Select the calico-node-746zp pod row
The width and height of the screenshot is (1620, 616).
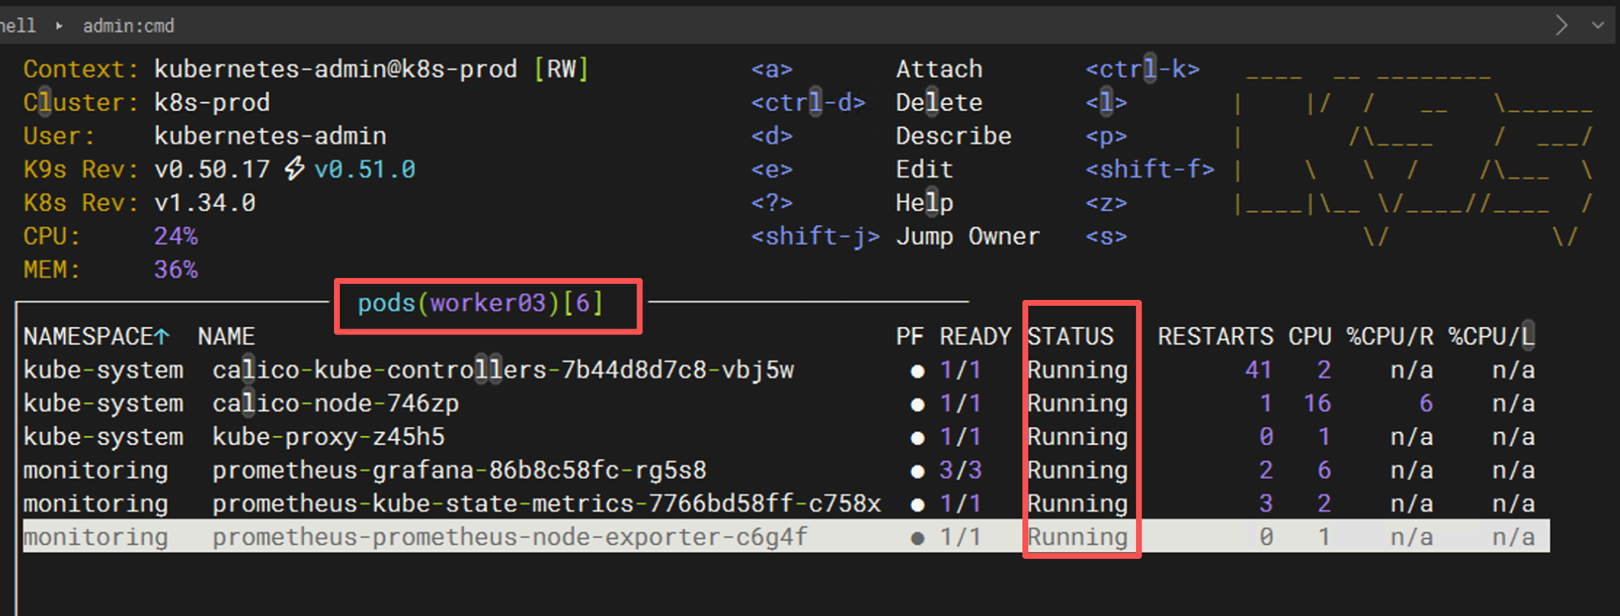tap(786, 404)
